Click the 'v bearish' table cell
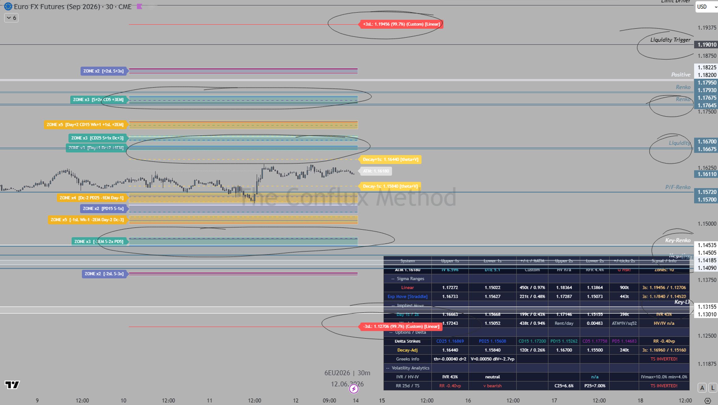This screenshot has height=405, width=718. tap(492, 386)
